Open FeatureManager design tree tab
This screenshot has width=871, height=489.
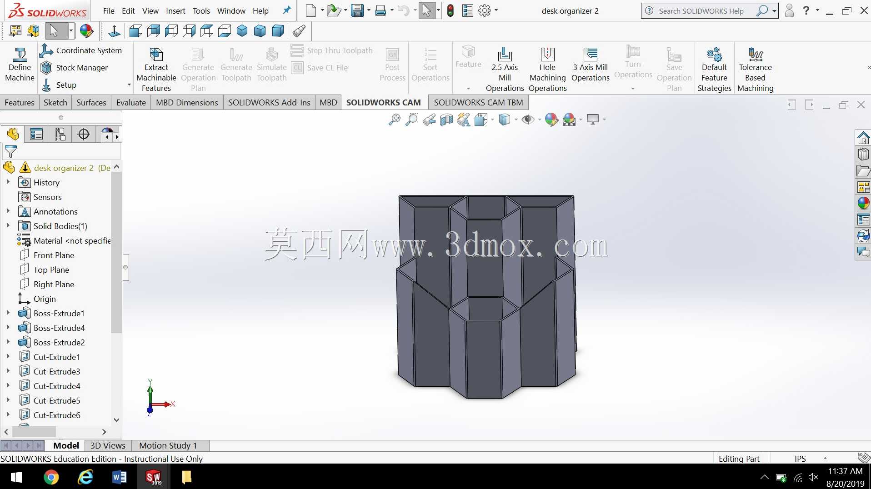click(x=13, y=134)
